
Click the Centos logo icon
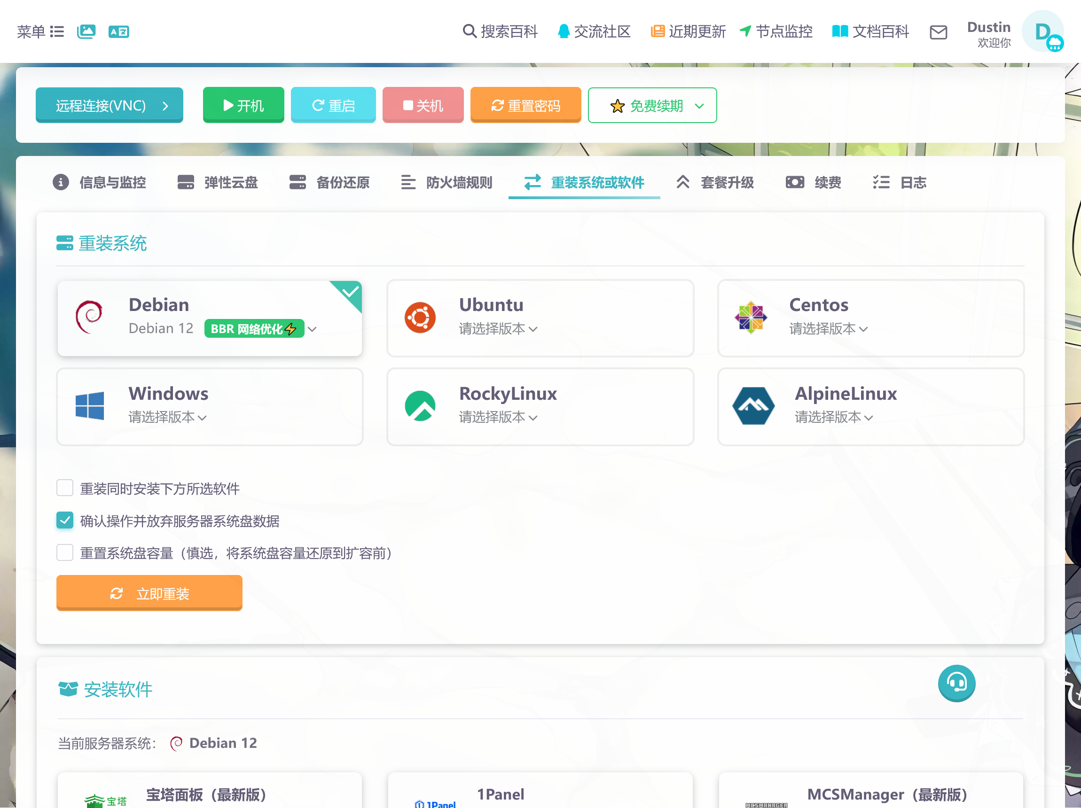tap(751, 318)
